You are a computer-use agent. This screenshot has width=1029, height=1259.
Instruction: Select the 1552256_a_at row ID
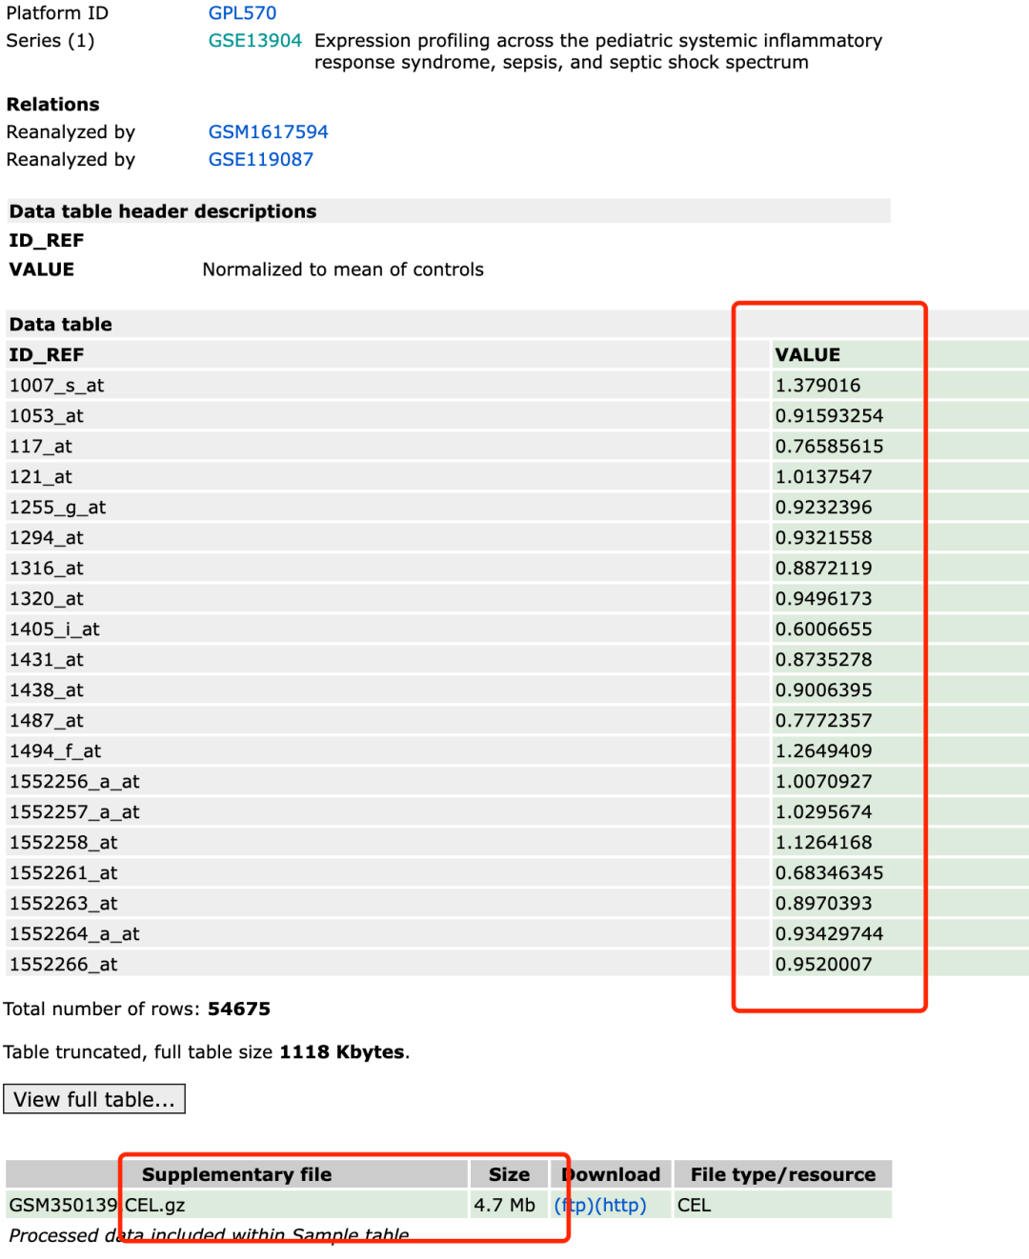(x=75, y=782)
